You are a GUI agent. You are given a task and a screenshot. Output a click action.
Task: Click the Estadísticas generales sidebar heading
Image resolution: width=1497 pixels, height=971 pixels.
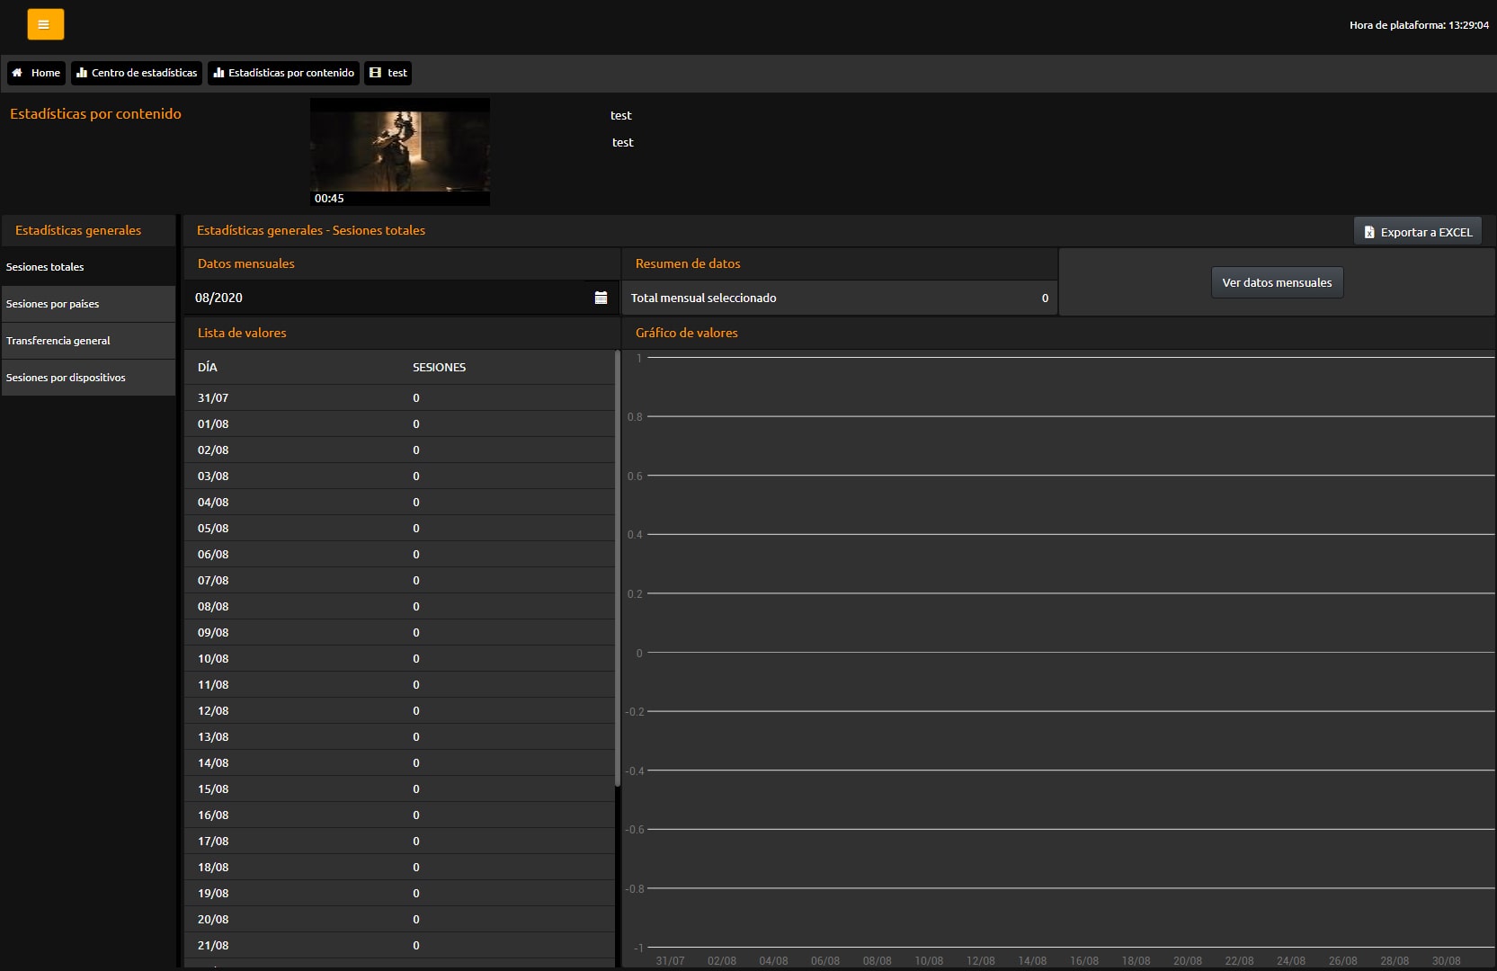click(78, 230)
